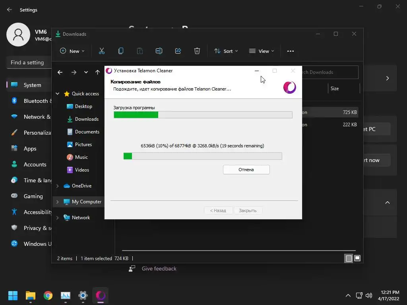Open Gaming in Settings sidebar
The height and width of the screenshot is (305, 407).
pos(29,196)
